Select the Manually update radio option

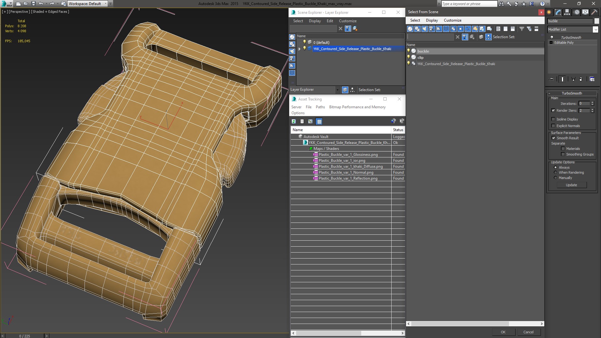point(555,178)
